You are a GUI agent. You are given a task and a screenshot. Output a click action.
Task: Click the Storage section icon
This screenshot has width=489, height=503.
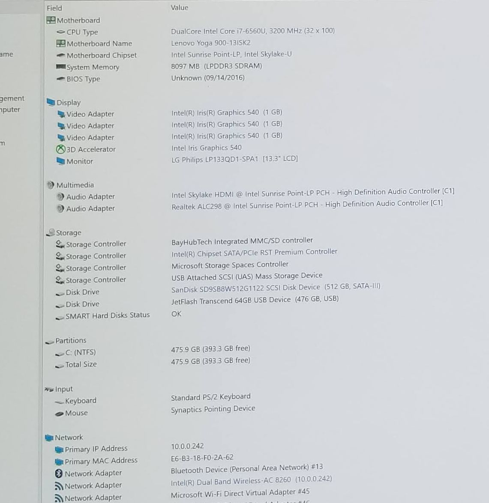click(51, 232)
